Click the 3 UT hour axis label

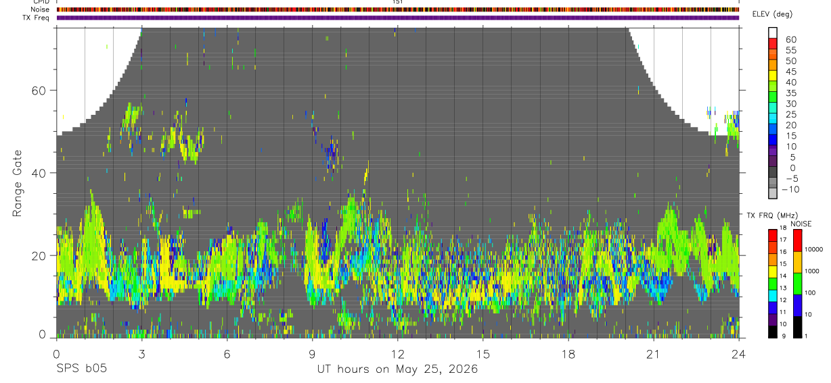point(141,353)
